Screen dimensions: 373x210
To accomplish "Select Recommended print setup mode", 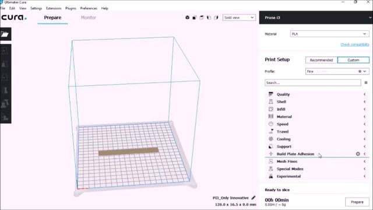I will pyautogui.click(x=321, y=60).
